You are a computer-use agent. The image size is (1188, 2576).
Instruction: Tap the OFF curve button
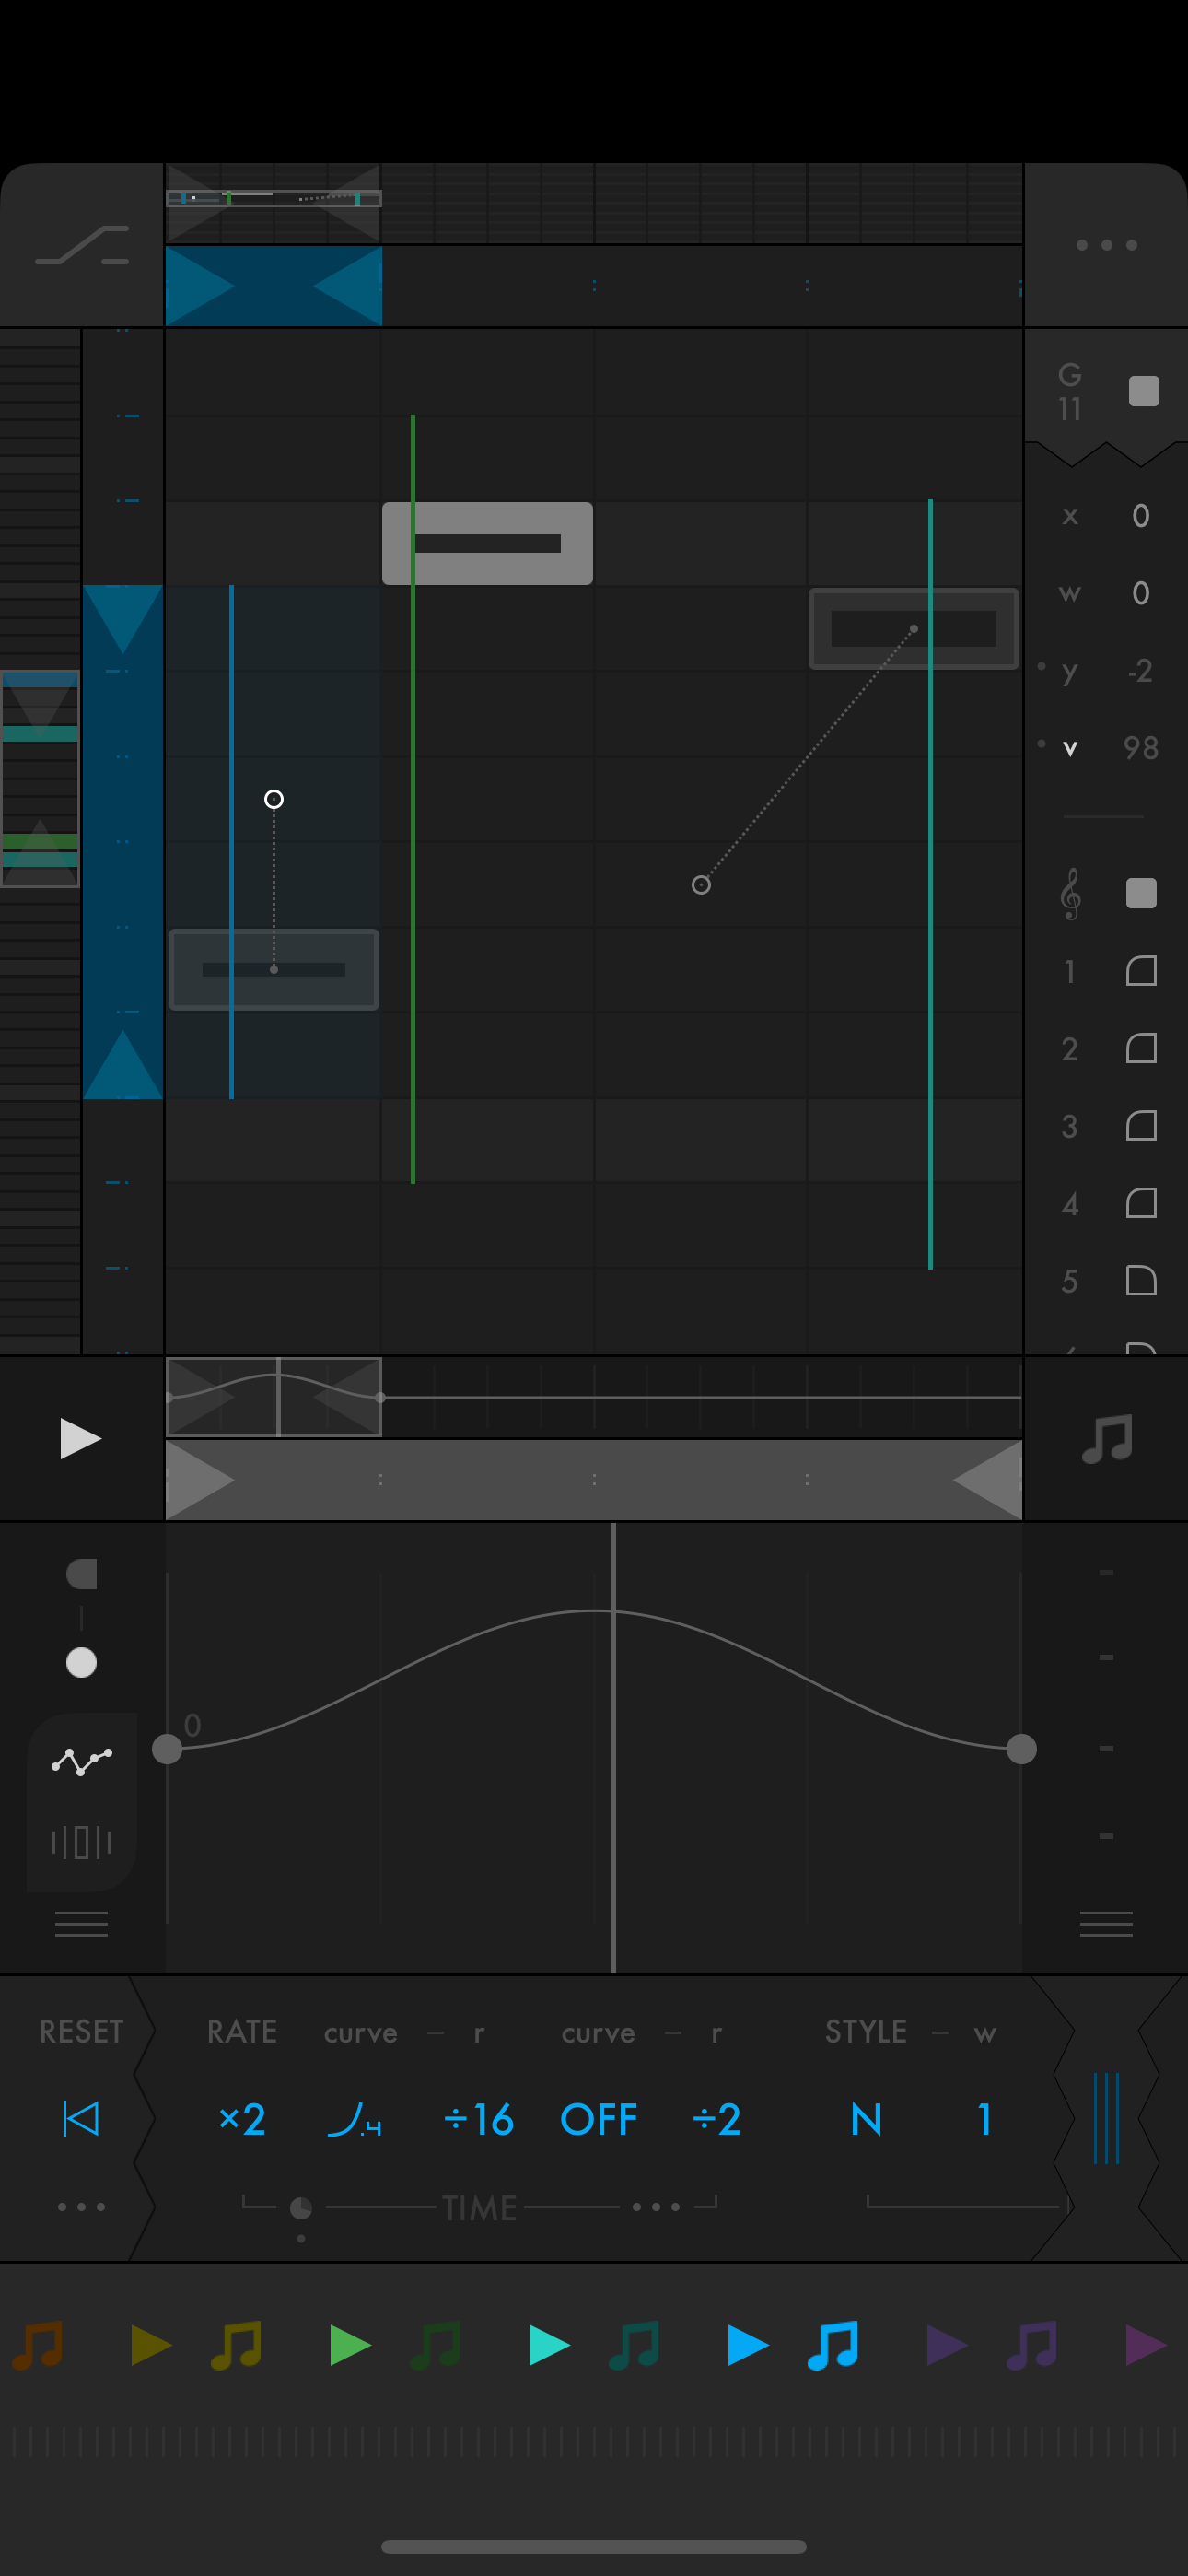[598, 2119]
